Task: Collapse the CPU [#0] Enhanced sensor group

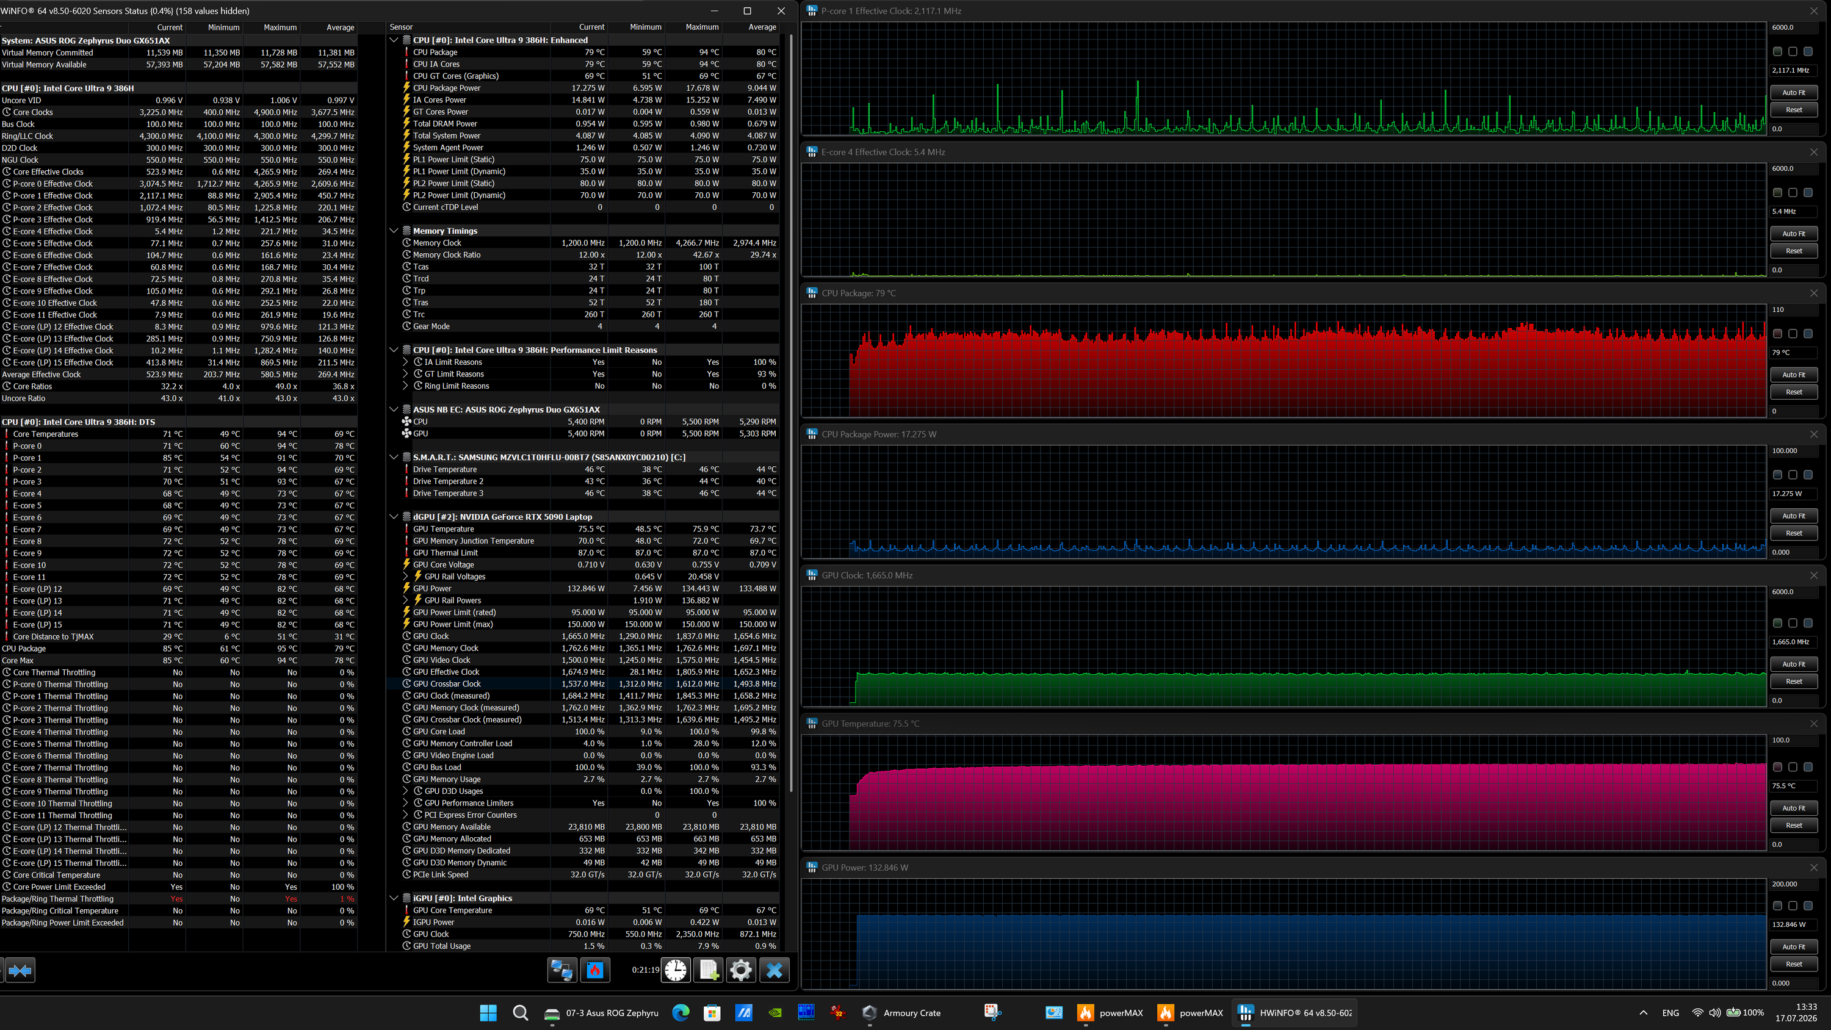Action: (394, 40)
